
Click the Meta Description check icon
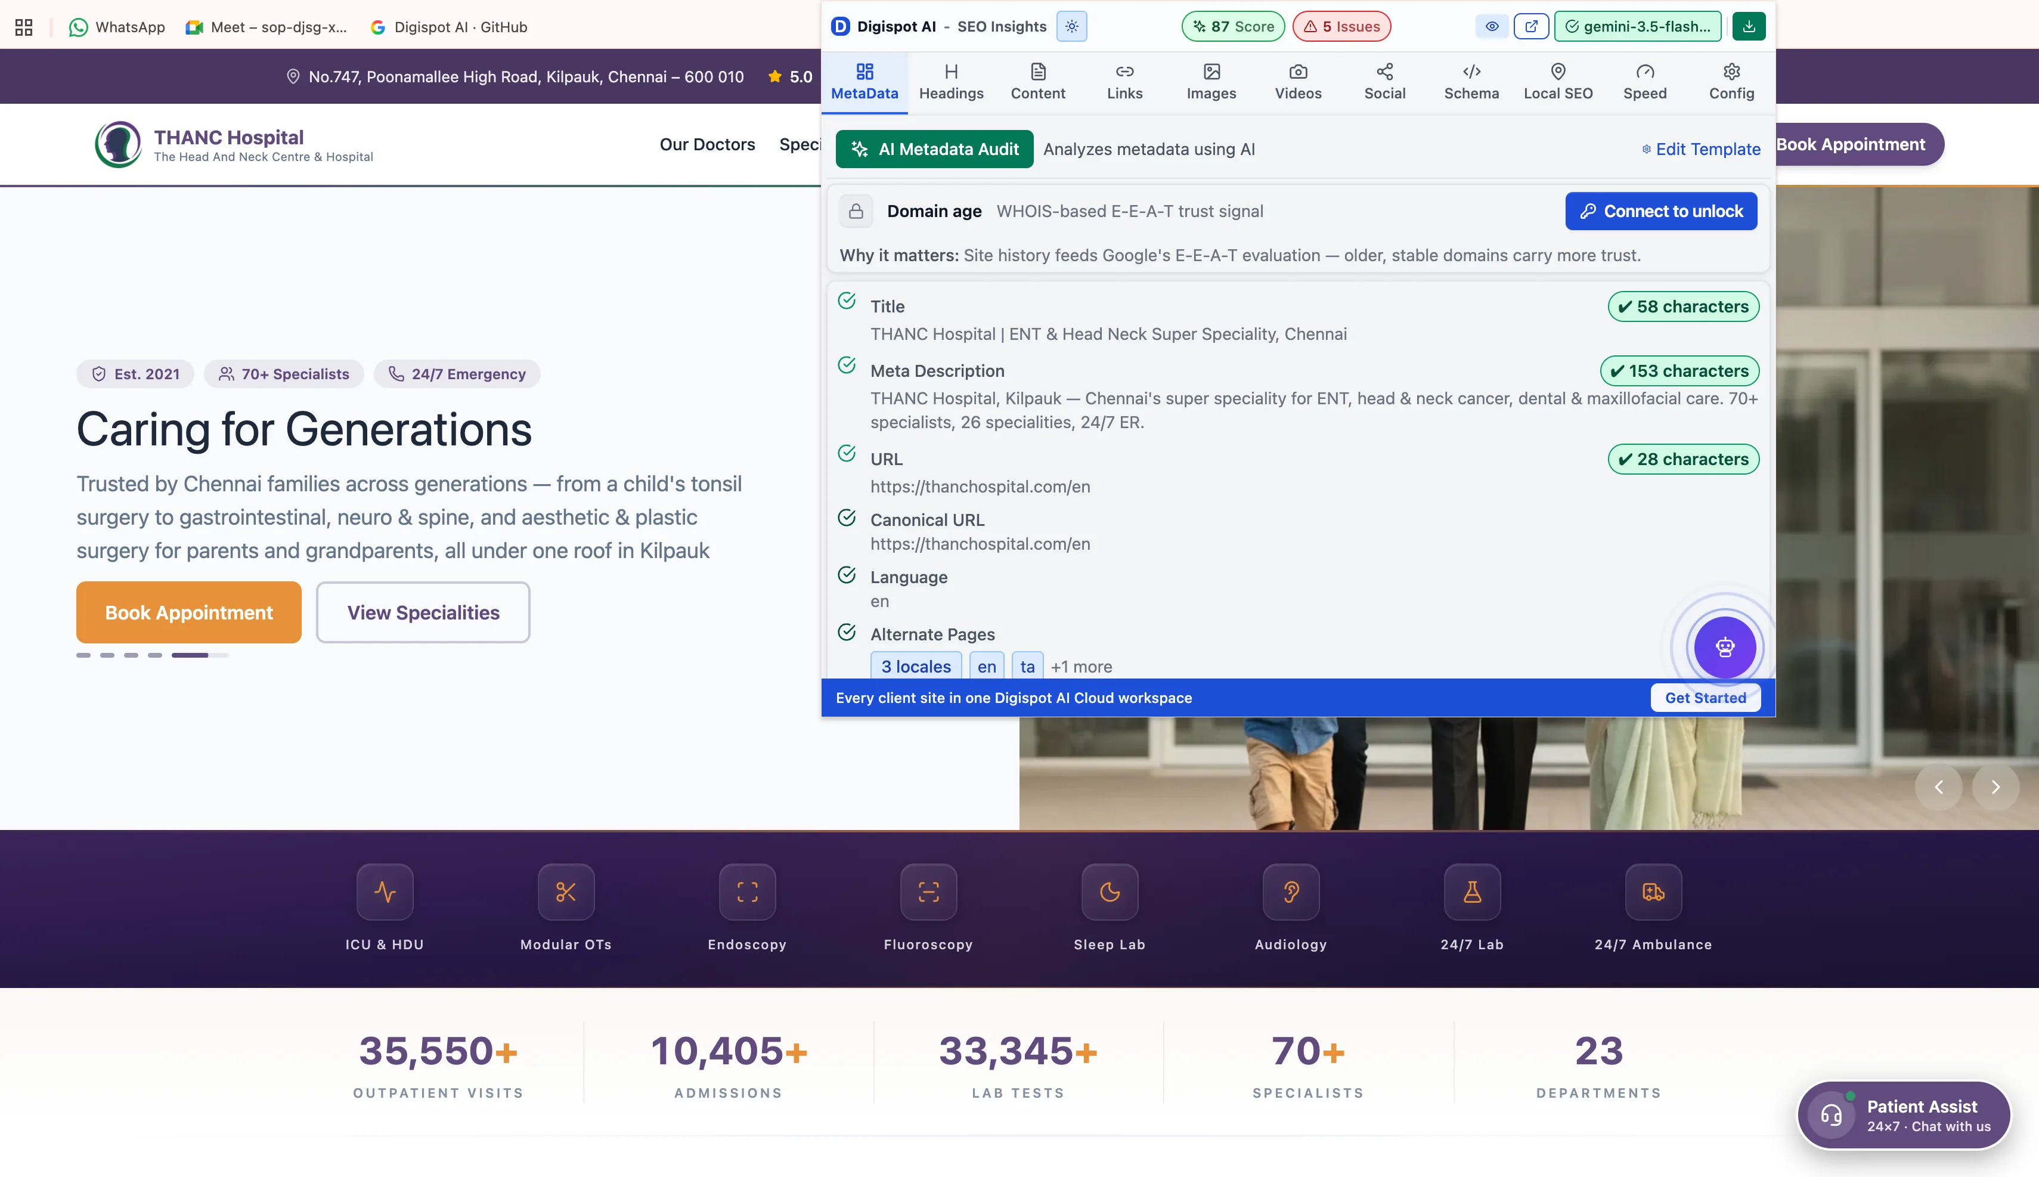[x=846, y=366]
